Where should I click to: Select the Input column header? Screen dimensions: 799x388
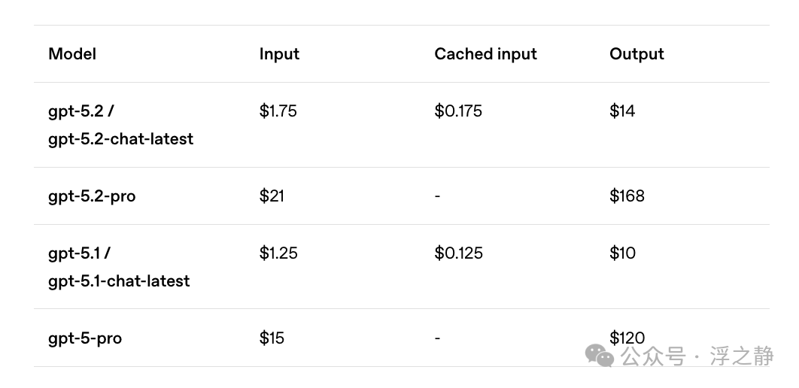coord(279,54)
